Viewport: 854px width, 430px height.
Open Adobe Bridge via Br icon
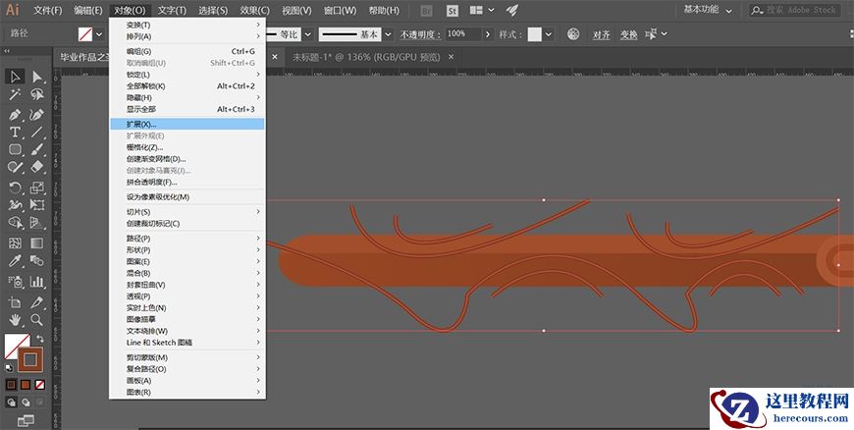point(426,10)
